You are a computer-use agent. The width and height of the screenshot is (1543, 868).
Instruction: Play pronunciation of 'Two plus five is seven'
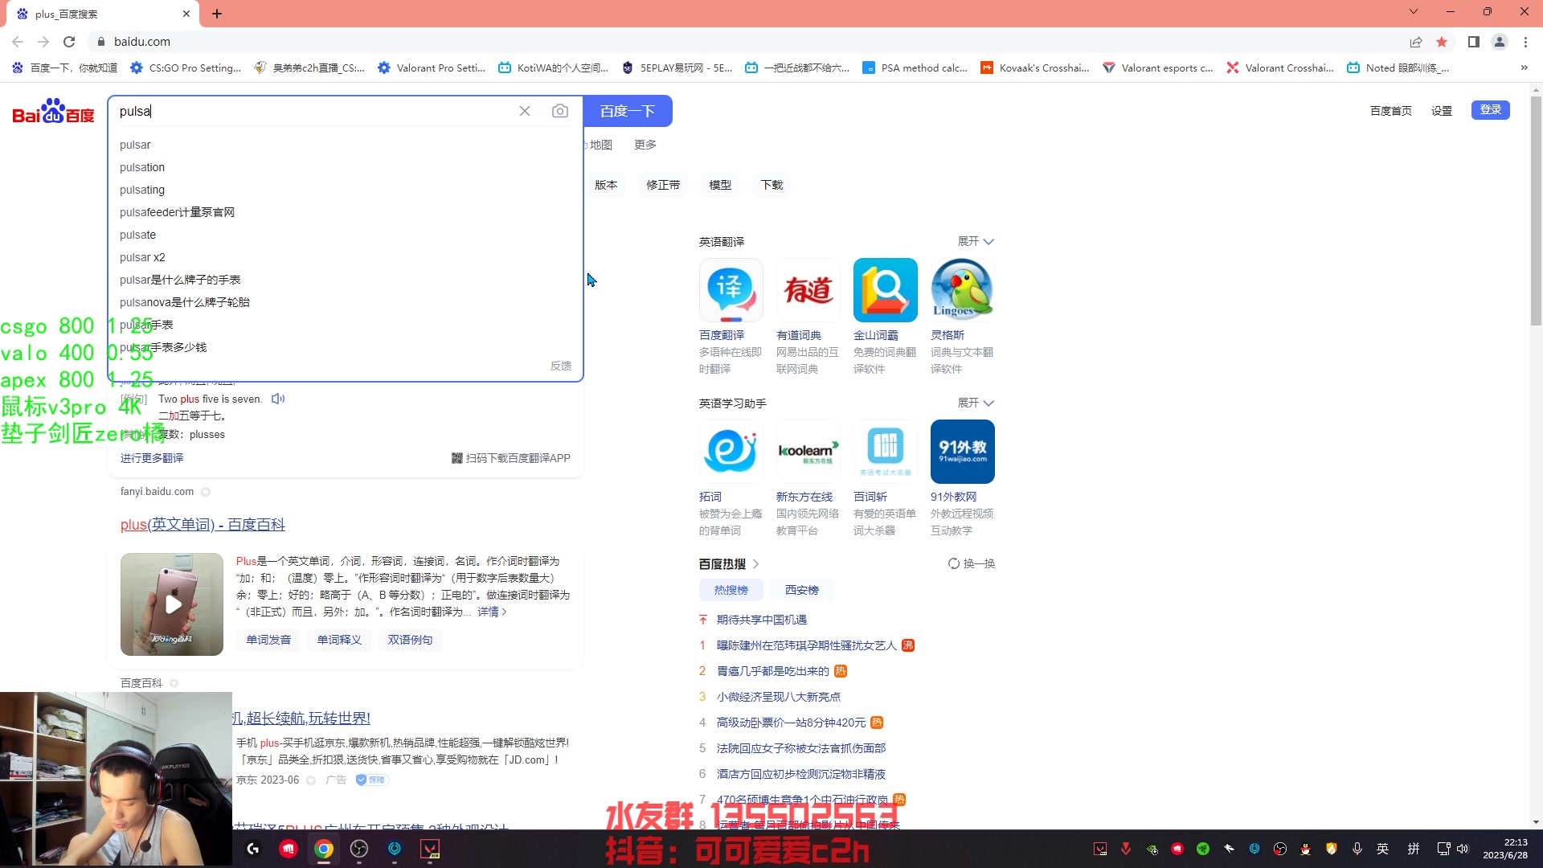[278, 399]
